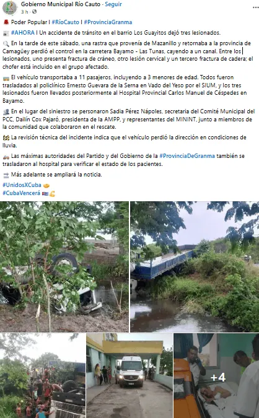259x418 pixels.
Task: Open the Gobierno Municipal Río Cauto profile picture
Action: coord(10,7)
